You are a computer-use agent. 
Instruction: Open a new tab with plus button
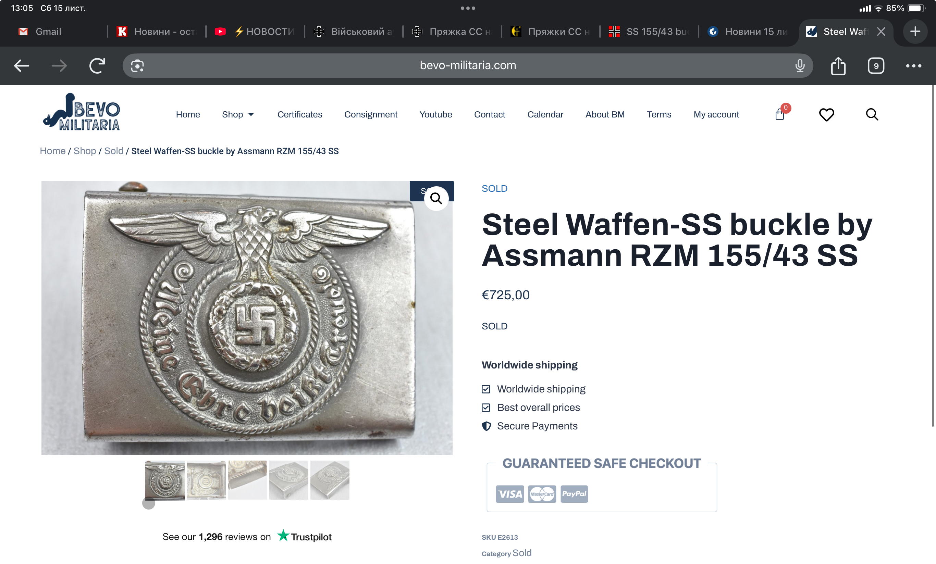click(915, 32)
